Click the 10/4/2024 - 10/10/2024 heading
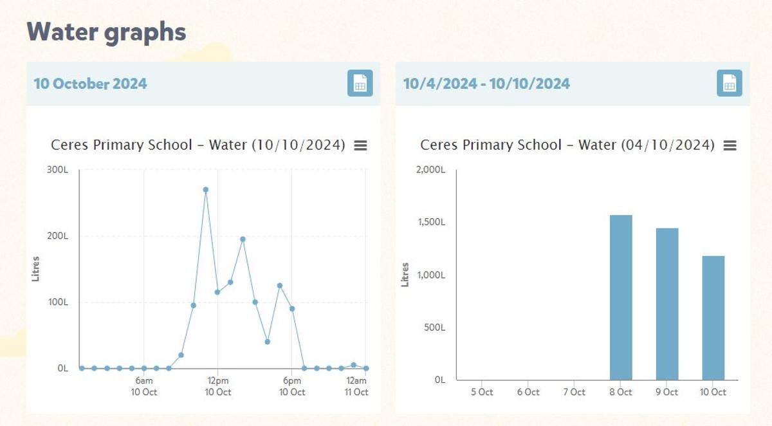Image resolution: width=772 pixels, height=426 pixels. point(486,84)
